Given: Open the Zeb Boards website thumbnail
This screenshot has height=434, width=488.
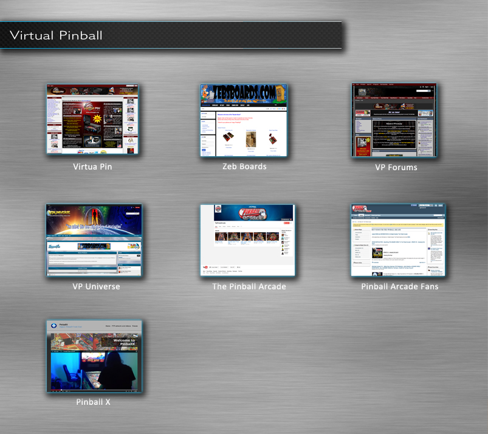Looking at the screenshot, I should click(x=244, y=120).
